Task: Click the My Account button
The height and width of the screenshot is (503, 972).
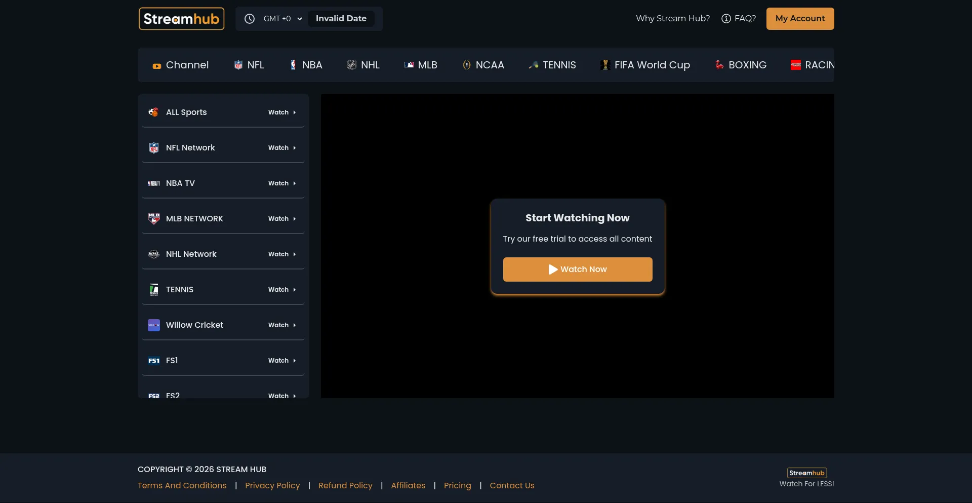Action: point(800,19)
